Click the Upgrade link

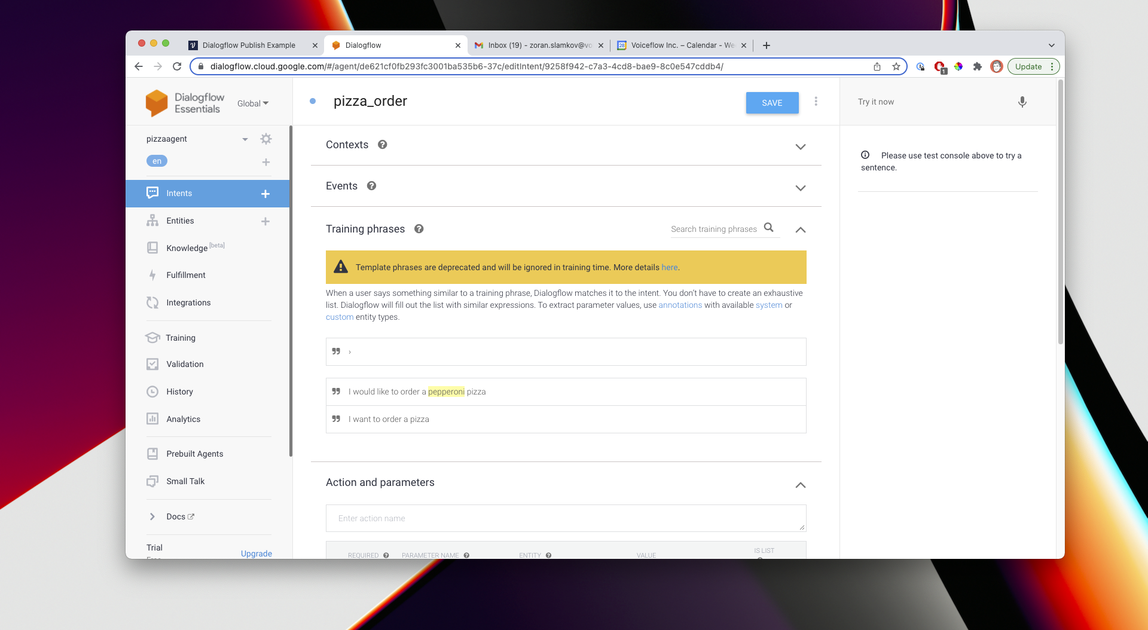[x=257, y=553]
